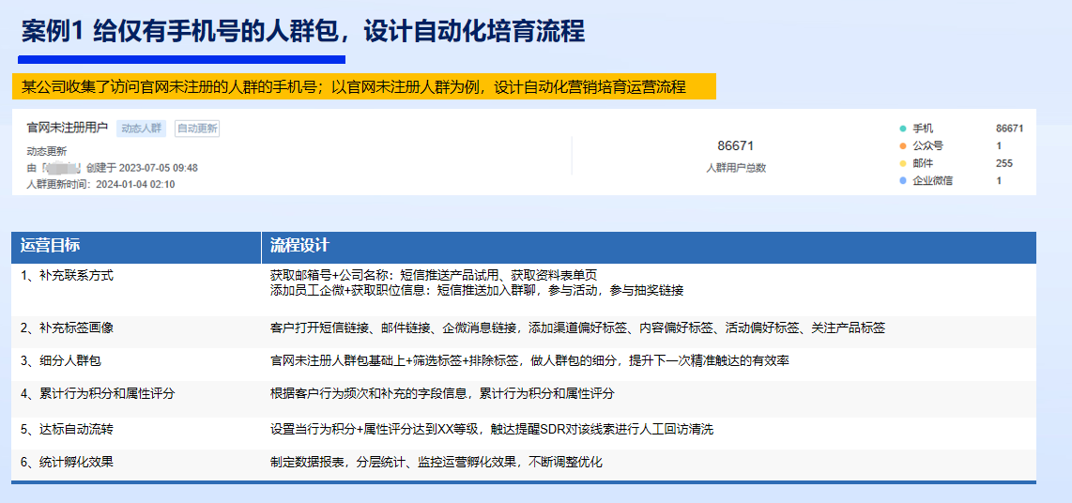The width and height of the screenshot is (1072, 503).
Task: Click the 制定数据报表 description text
Action: [436, 463]
